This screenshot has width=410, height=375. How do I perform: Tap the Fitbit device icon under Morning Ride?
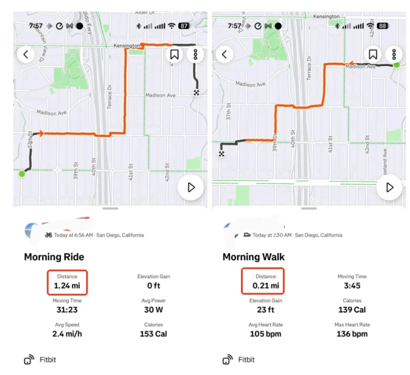[29, 359]
